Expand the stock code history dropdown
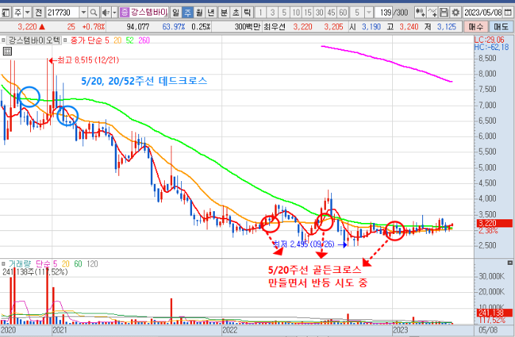This screenshot has height=337, width=515. click(x=83, y=13)
